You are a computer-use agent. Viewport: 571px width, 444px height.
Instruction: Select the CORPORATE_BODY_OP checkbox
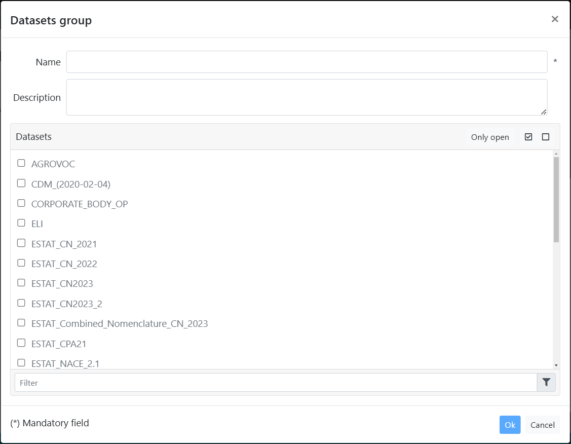click(21, 203)
